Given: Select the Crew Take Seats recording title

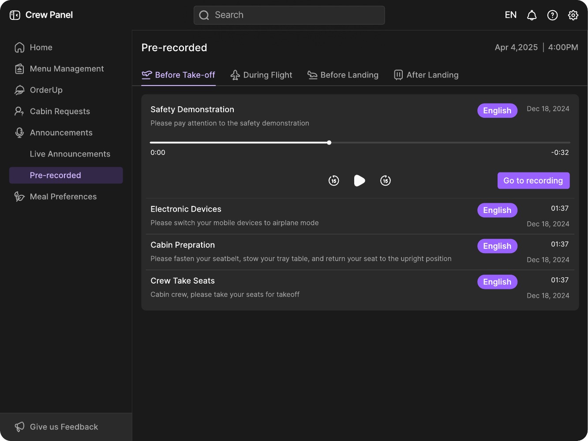Looking at the screenshot, I should point(183,281).
